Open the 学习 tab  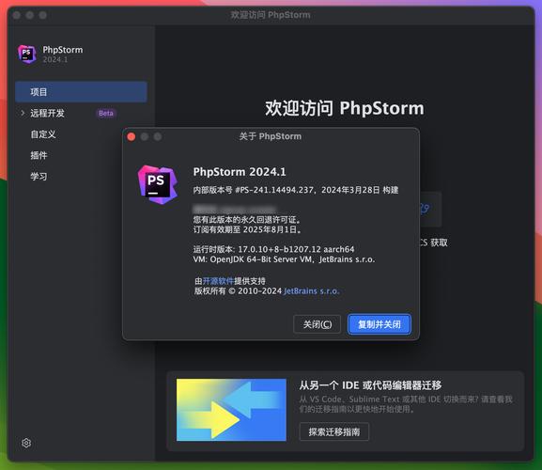pos(39,177)
